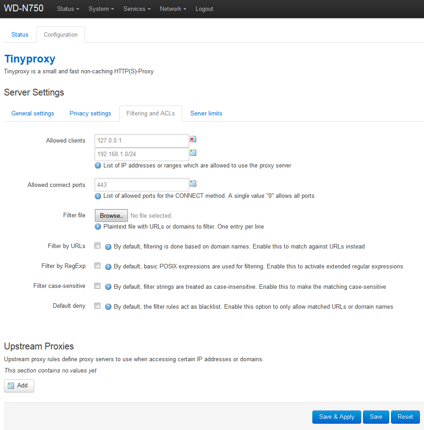Check the Default deny option
The height and width of the screenshot is (430, 424).
(x=97, y=306)
